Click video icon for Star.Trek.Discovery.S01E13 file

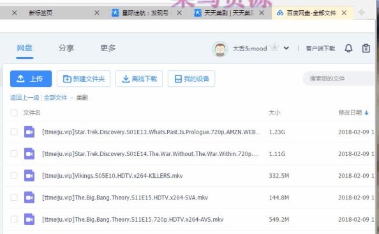29,132
